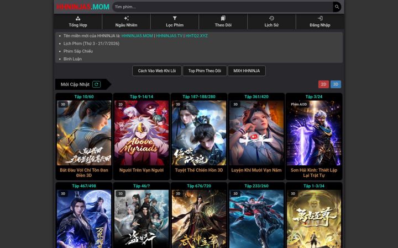Click the Tập 361/420 episode label
The width and height of the screenshot is (398, 248).
click(x=256, y=96)
